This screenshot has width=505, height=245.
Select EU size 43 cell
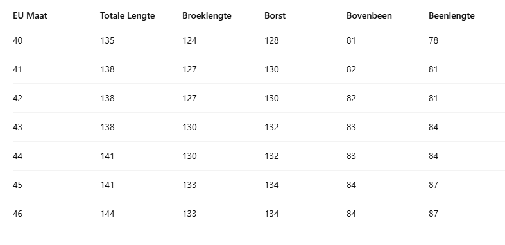coord(18,127)
